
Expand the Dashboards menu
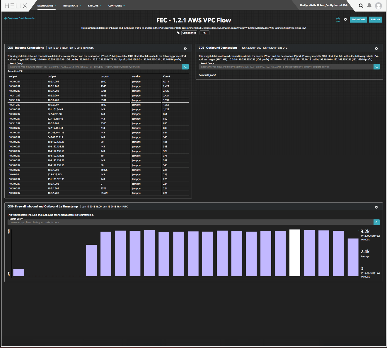click(x=47, y=6)
